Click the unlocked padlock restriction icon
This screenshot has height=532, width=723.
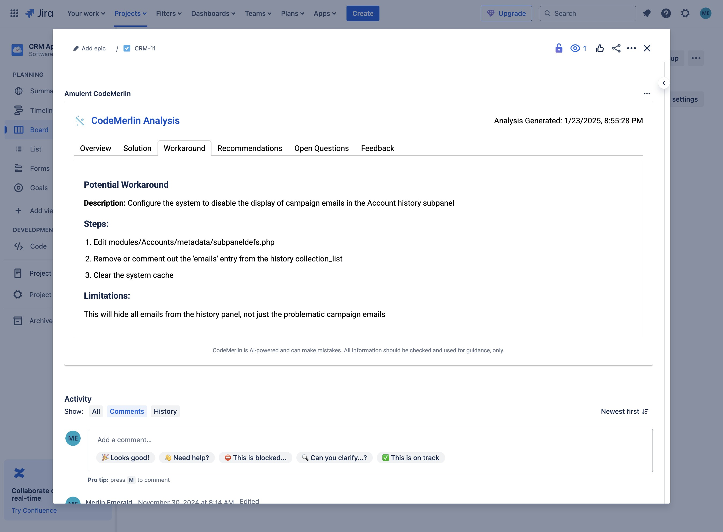559,48
